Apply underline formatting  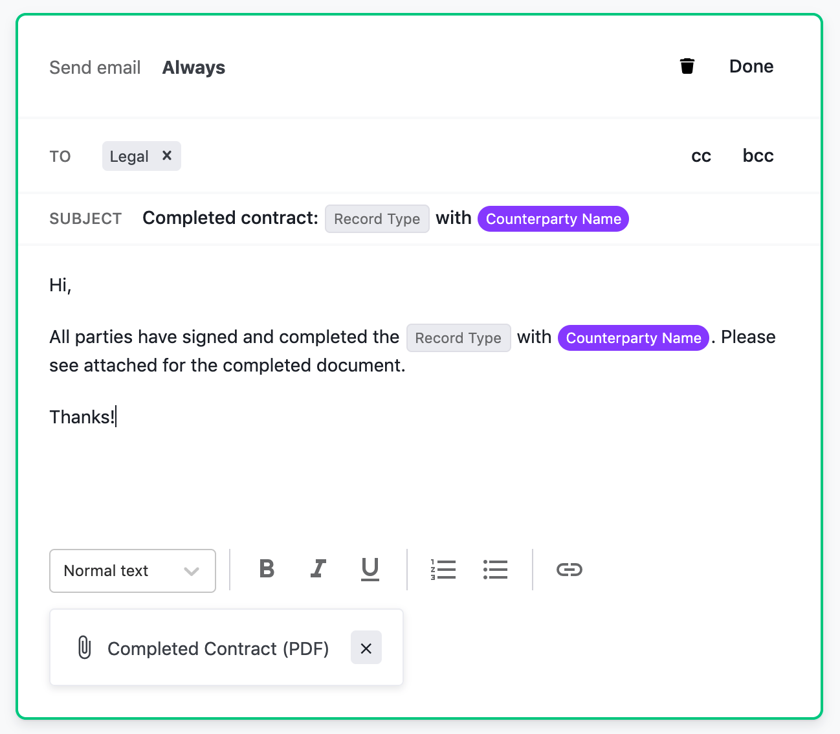(370, 570)
